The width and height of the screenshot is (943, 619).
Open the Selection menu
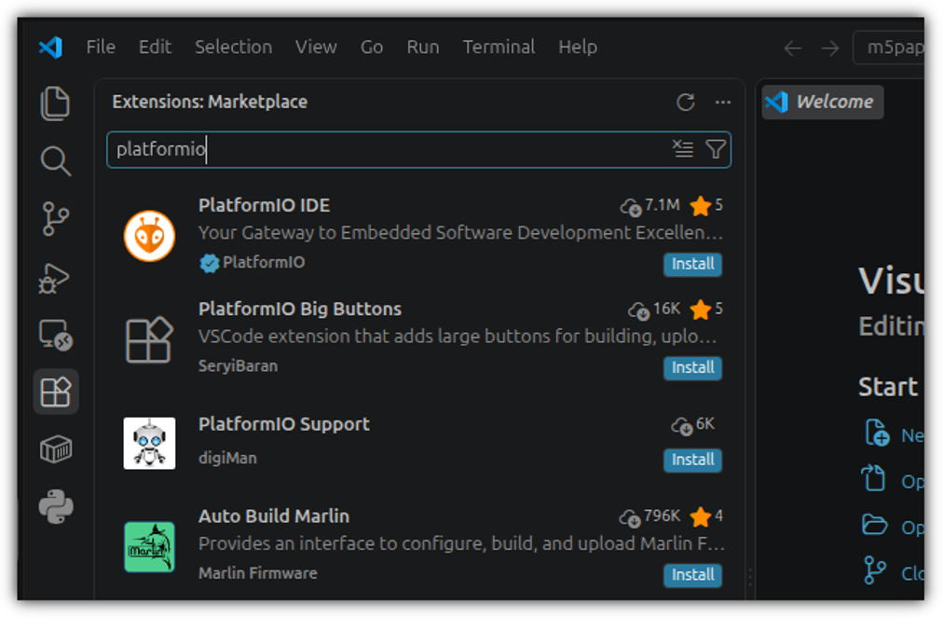pyautogui.click(x=233, y=47)
